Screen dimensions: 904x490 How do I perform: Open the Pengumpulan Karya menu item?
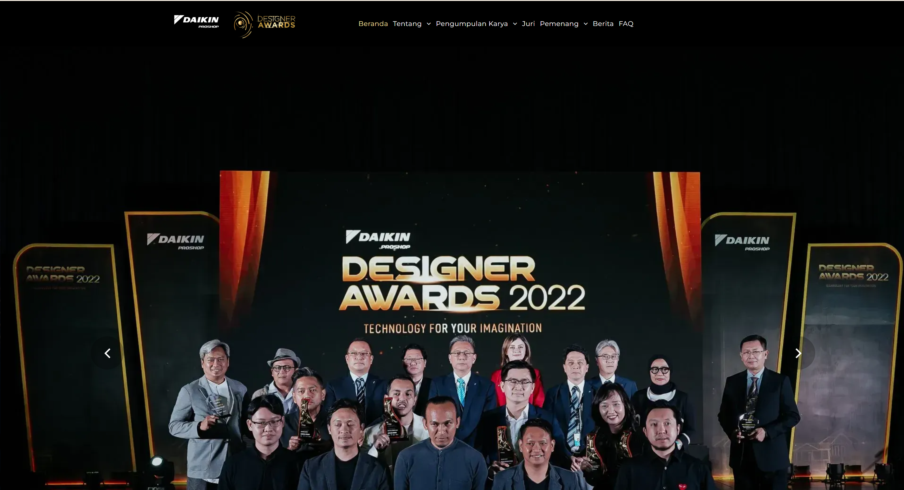click(x=472, y=23)
